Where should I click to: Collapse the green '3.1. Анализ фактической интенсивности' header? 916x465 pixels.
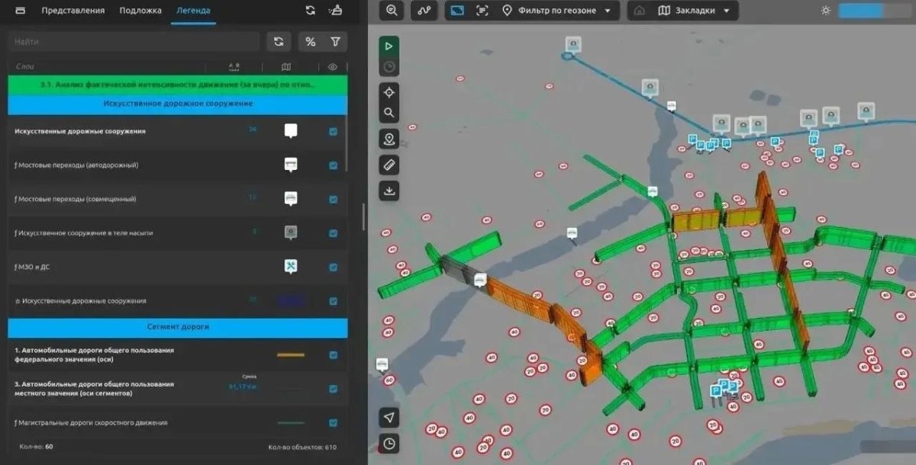tap(177, 85)
